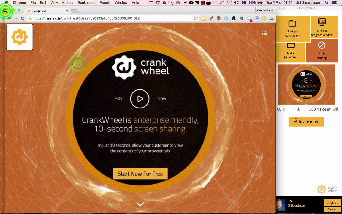Click the light blue snowflake extension icon
Screen dimensions: 342x214
tap(226, 18)
